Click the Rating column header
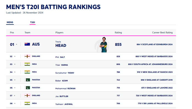The width and height of the screenshot is (192, 109). (x=118, y=32)
